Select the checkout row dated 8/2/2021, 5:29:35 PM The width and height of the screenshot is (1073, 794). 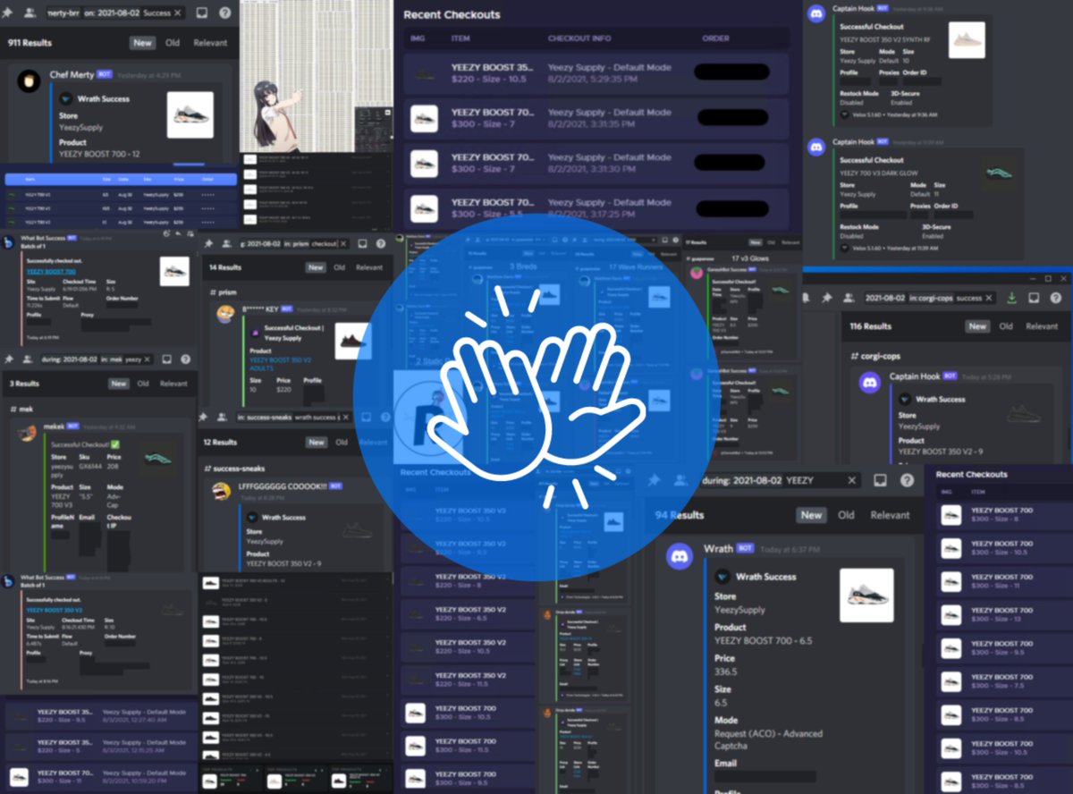(596, 73)
